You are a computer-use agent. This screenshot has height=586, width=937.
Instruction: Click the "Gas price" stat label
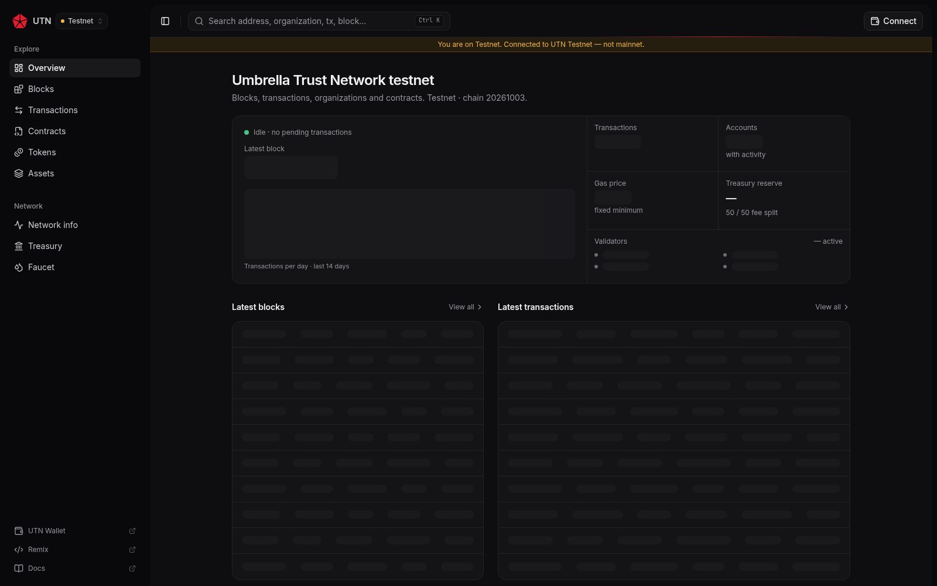point(610,183)
